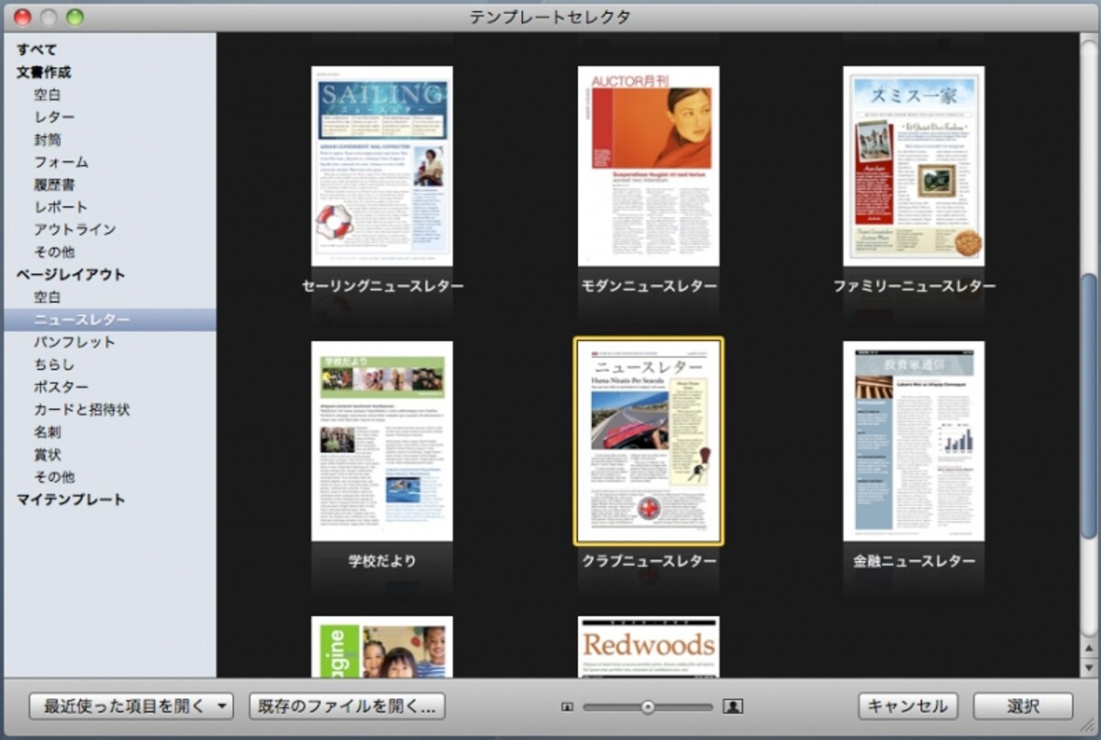Image resolution: width=1101 pixels, height=740 pixels.
Task: Close the テンプレートセレクタ window
Action: tap(23, 17)
